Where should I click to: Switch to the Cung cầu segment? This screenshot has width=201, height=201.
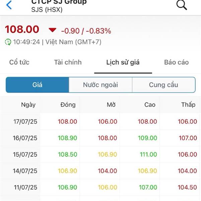(164, 85)
